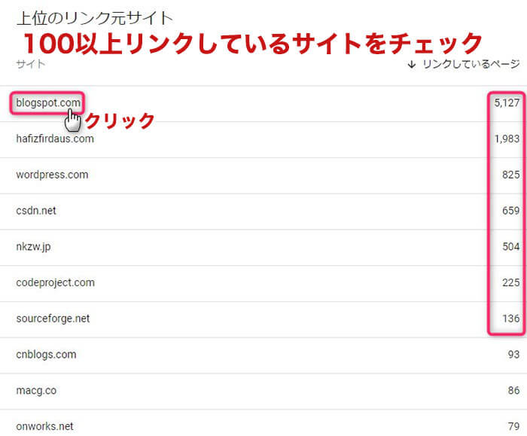Click the 1,983 link count
527x436 pixels.
coord(507,139)
